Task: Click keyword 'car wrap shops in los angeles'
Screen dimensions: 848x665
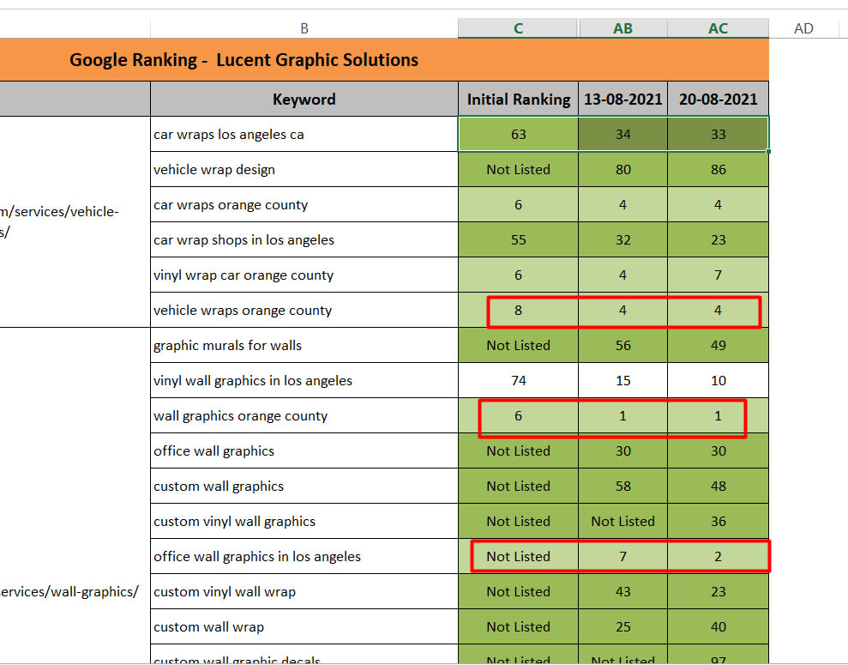Action: coord(304,239)
